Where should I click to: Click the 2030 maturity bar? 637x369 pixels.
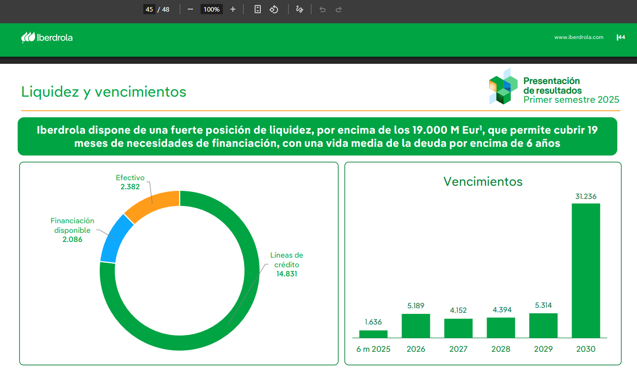[586, 270]
